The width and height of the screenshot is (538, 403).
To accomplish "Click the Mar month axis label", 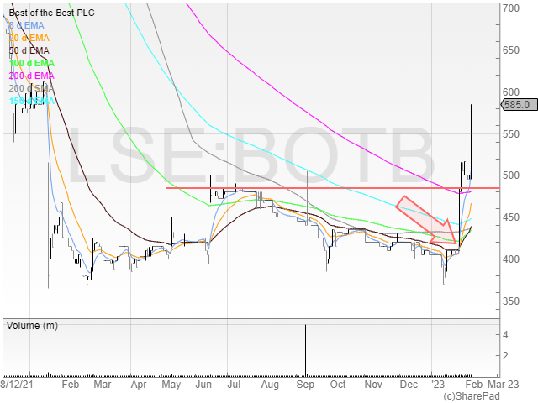I will click(x=103, y=385).
